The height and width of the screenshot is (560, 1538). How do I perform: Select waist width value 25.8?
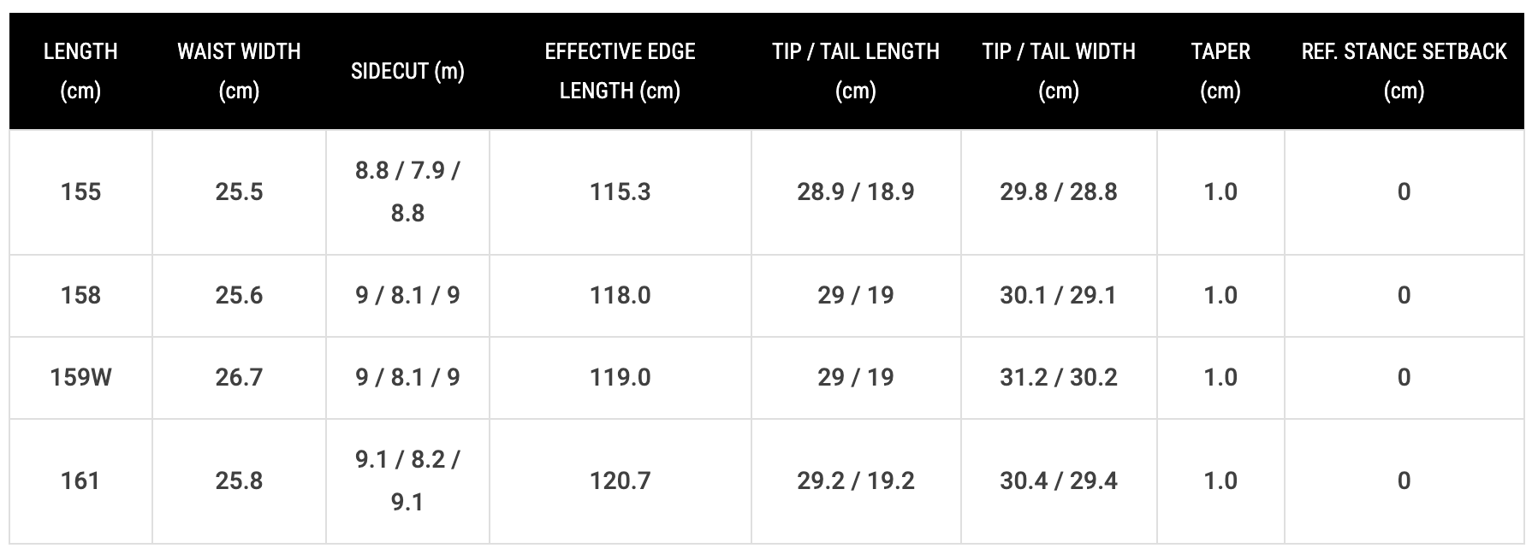(239, 480)
